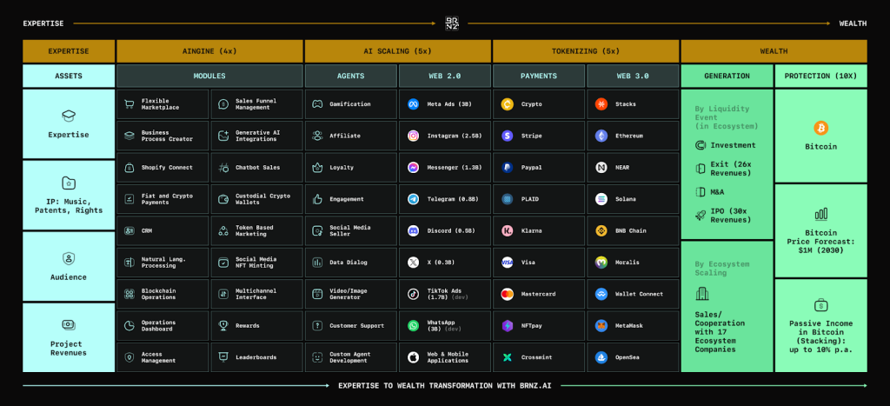This screenshot has height=406, width=890.
Task: Open the Blockchain Operations module
Action: [x=163, y=294]
